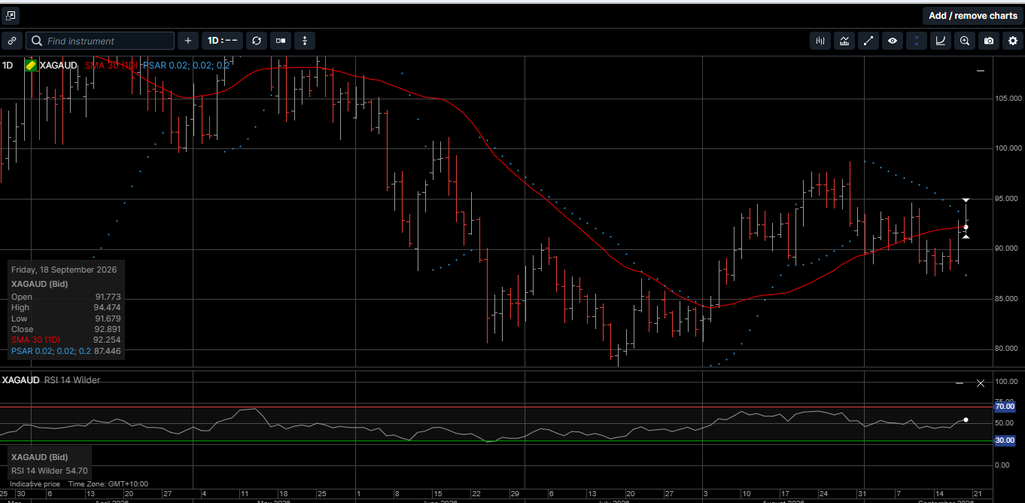Viewport: 1025px width, 503px height.
Task: Open the indicators and studies icon
Action: (x=844, y=41)
